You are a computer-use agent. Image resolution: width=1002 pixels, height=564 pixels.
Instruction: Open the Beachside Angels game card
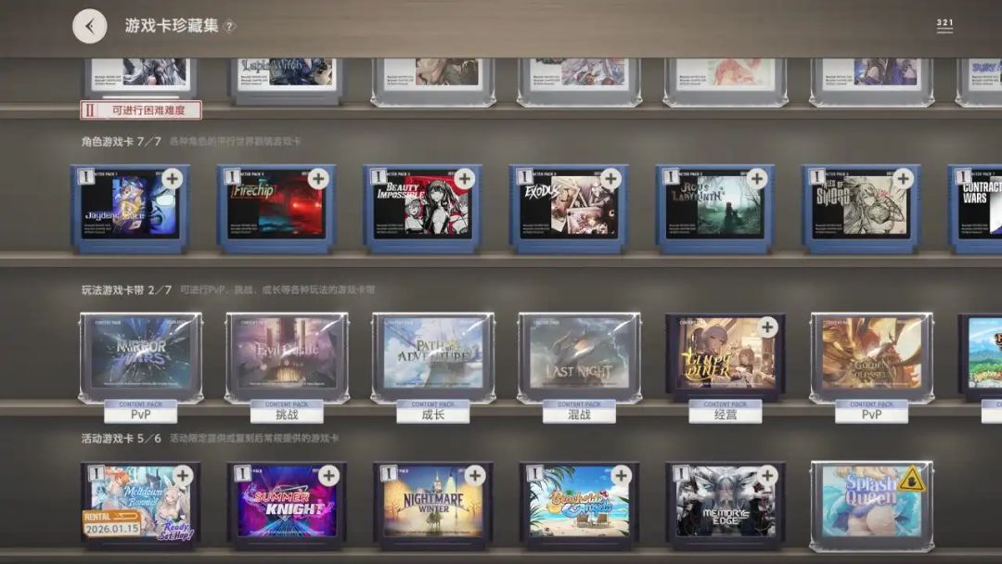pos(580,506)
